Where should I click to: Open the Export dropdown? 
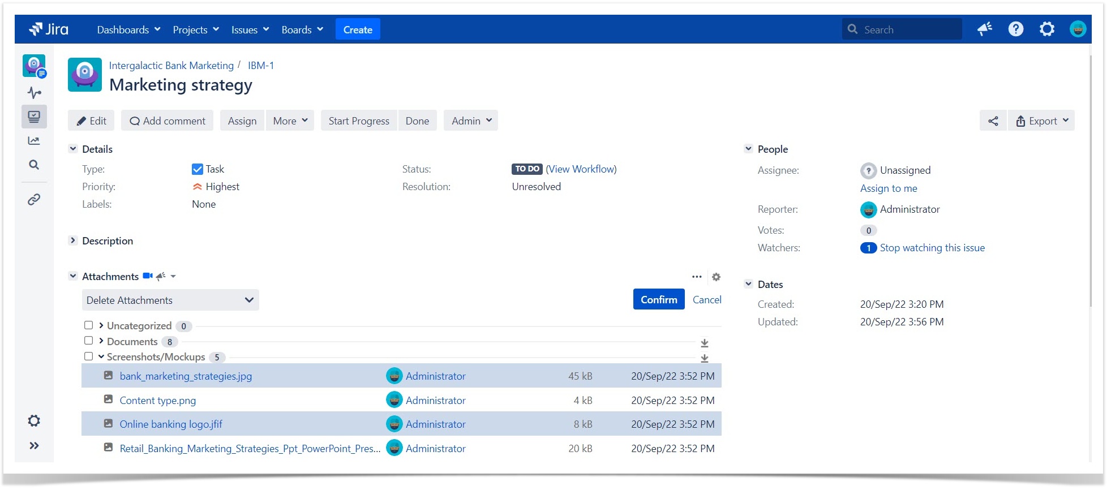[x=1041, y=121]
